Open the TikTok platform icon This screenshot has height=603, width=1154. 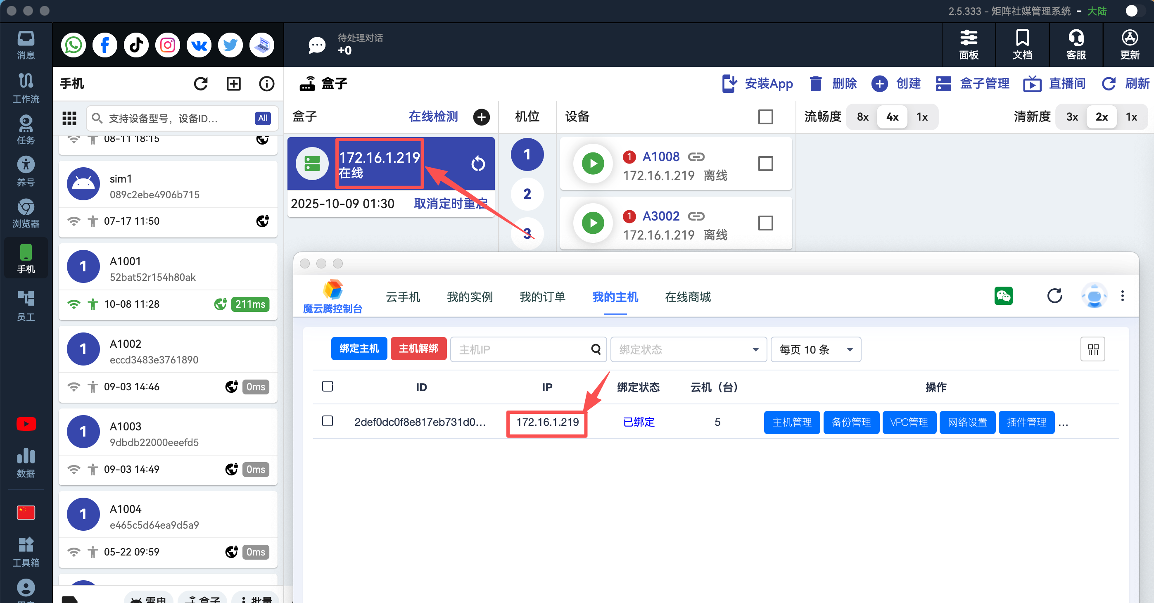136,45
